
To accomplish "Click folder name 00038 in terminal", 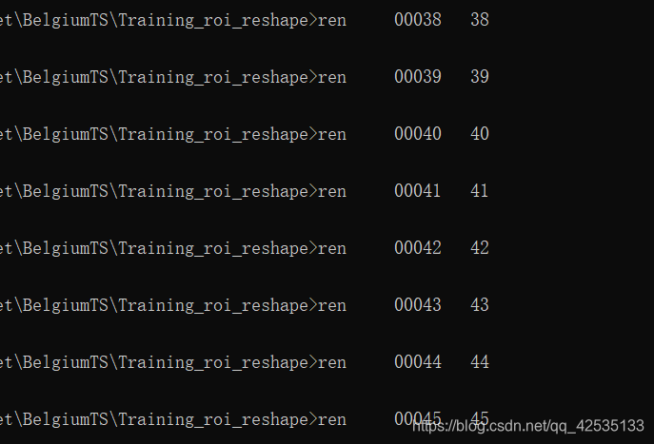I will pos(418,20).
